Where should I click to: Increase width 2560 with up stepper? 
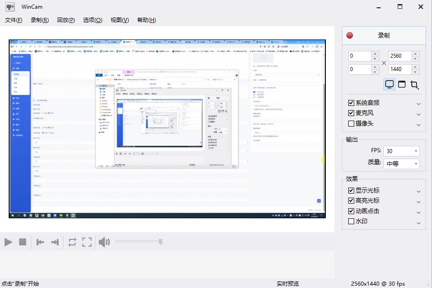coord(415,54)
